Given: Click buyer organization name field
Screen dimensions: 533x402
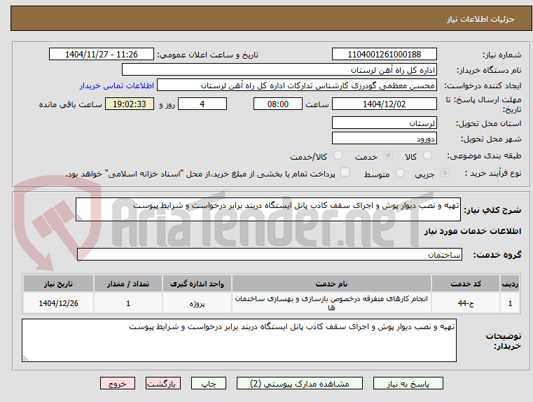Looking at the screenshot, I should coord(279,69).
